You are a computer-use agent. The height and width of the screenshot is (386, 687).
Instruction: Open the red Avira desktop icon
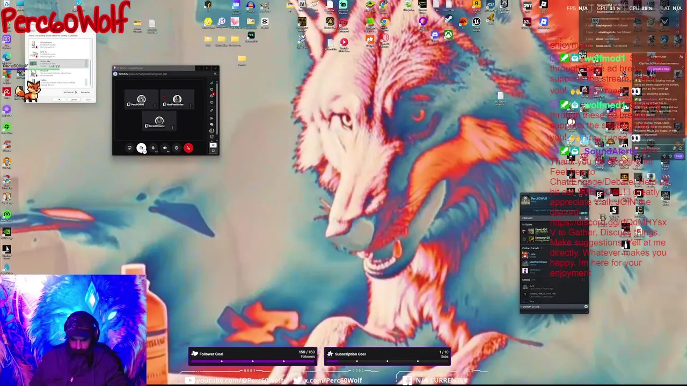click(7, 92)
